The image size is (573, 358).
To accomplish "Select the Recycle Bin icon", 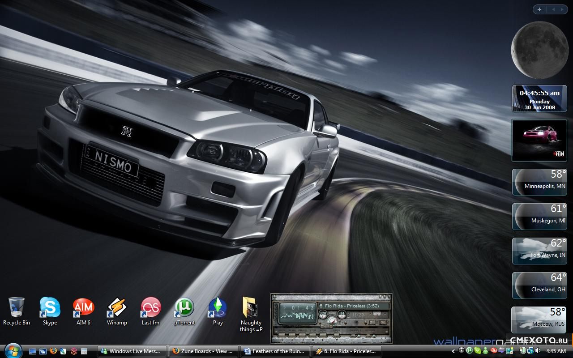I will (x=17, y=308).
